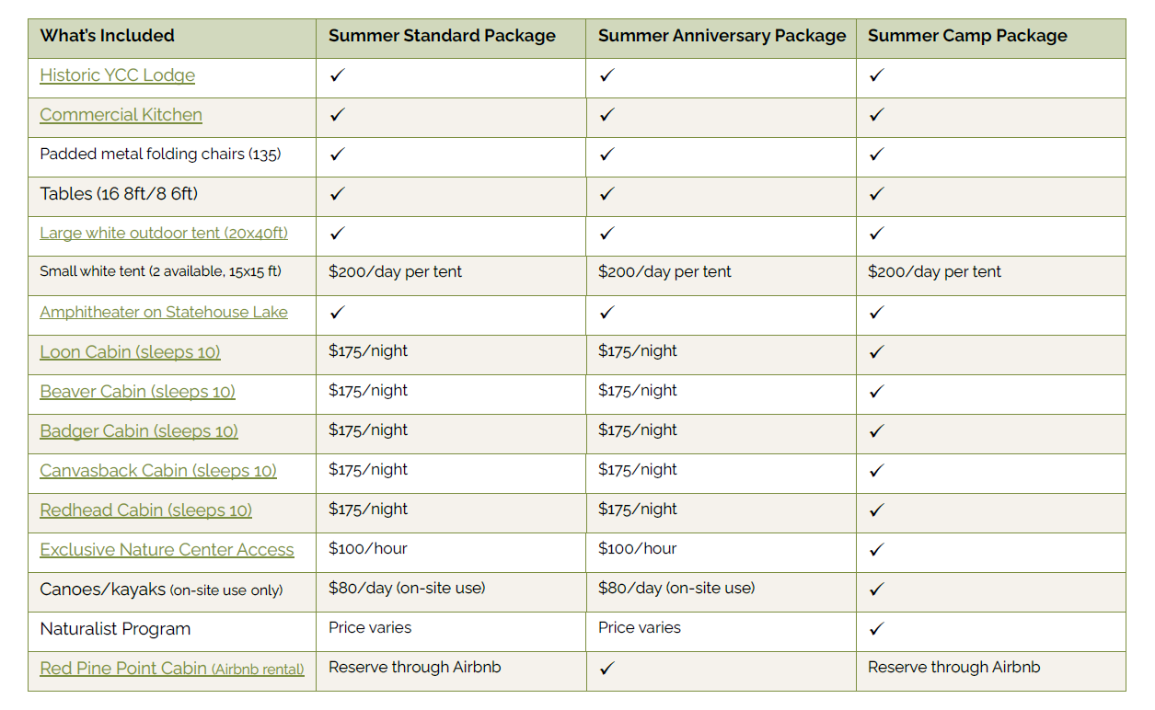Click Commercial Kitchen checkmark under Anniversary Package
Screen dimensions: 1155x710
click(x=606, y=115)
